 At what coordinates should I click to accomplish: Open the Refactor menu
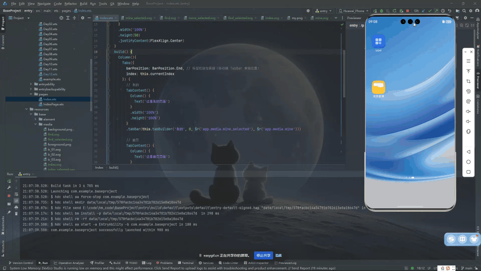click(x=71, y=4)
